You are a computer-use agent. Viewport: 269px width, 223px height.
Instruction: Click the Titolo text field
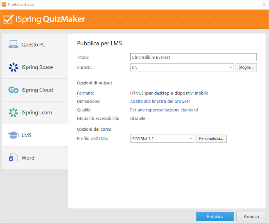(193, 57)
